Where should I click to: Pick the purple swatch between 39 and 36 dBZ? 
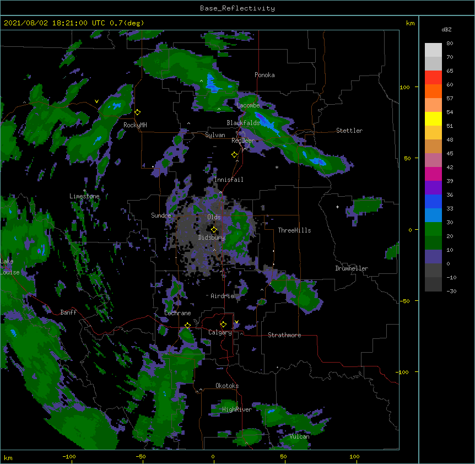(433, 188)
